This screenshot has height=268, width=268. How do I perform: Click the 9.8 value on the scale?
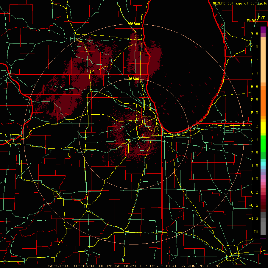[255, 33]
